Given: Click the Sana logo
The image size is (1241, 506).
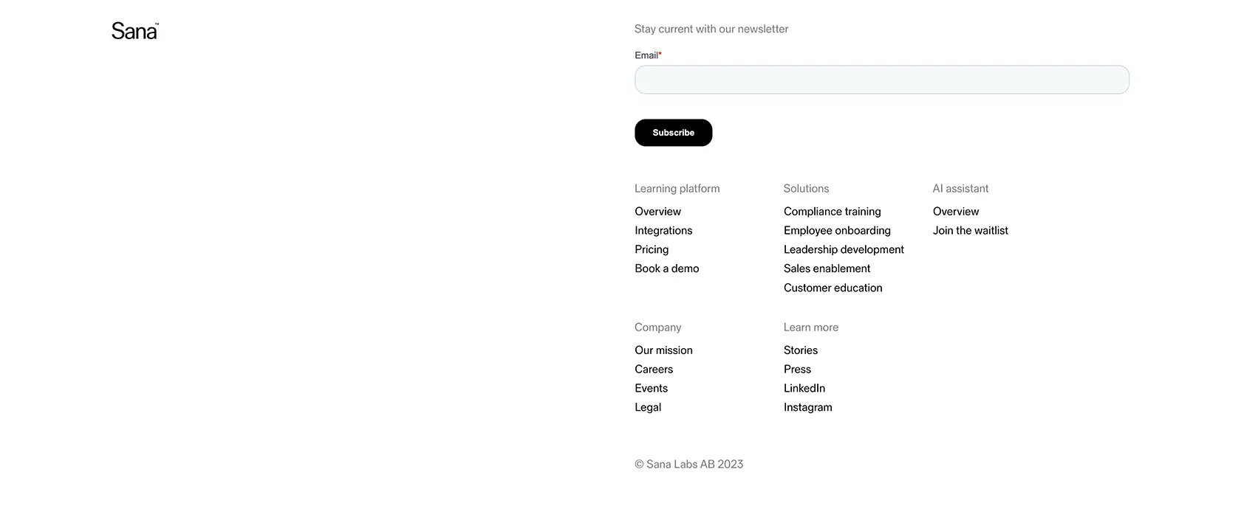Looking at the screenshot, I should [135, 30].
